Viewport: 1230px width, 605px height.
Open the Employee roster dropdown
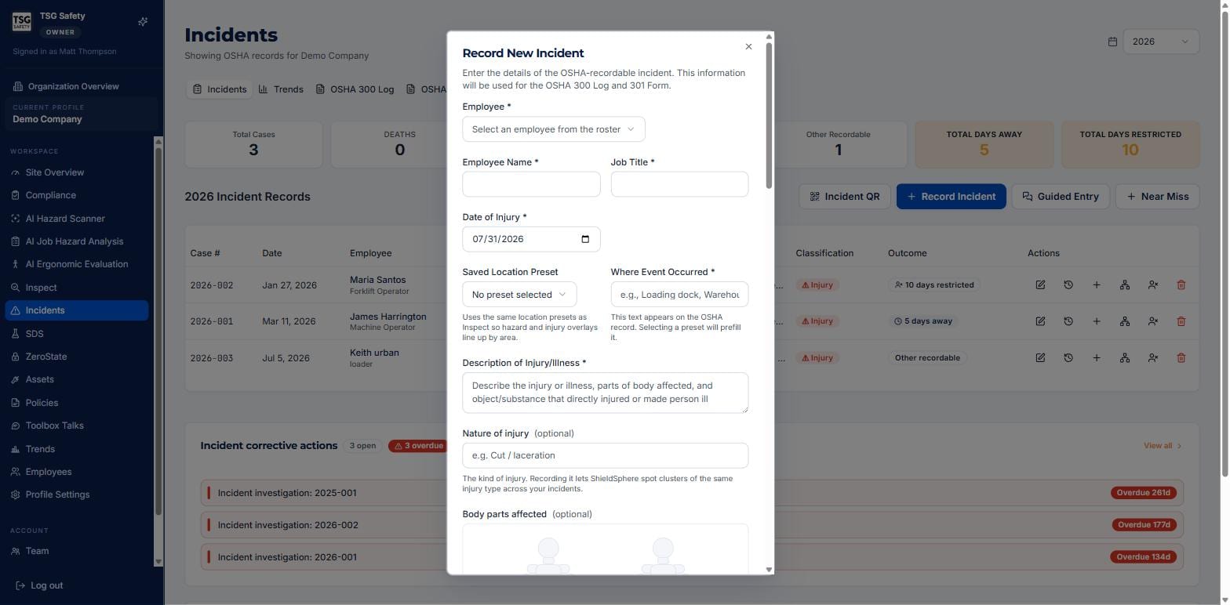pyautogui.click(x=554, y=129)
